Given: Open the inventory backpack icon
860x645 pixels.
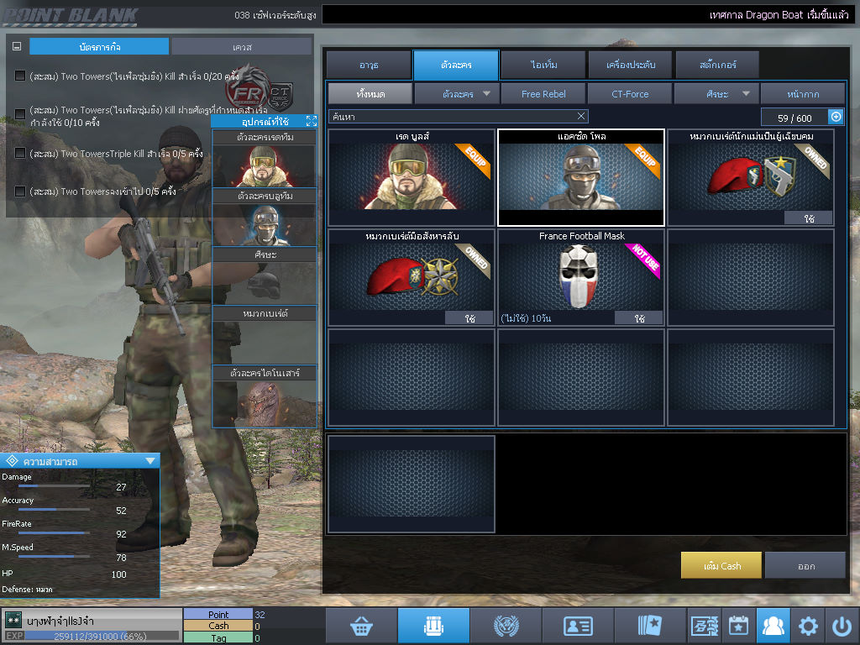Looking at the screenshot, I should (x=433, y=626).
